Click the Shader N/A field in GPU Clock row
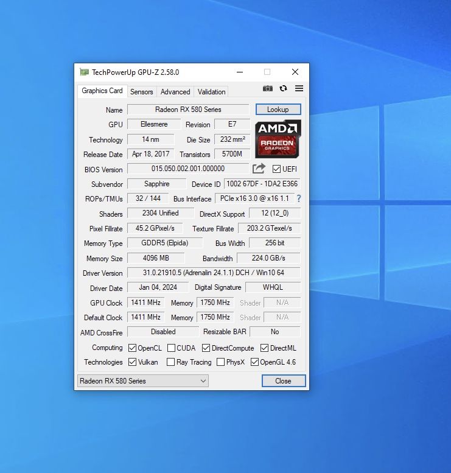 (282, 303)
